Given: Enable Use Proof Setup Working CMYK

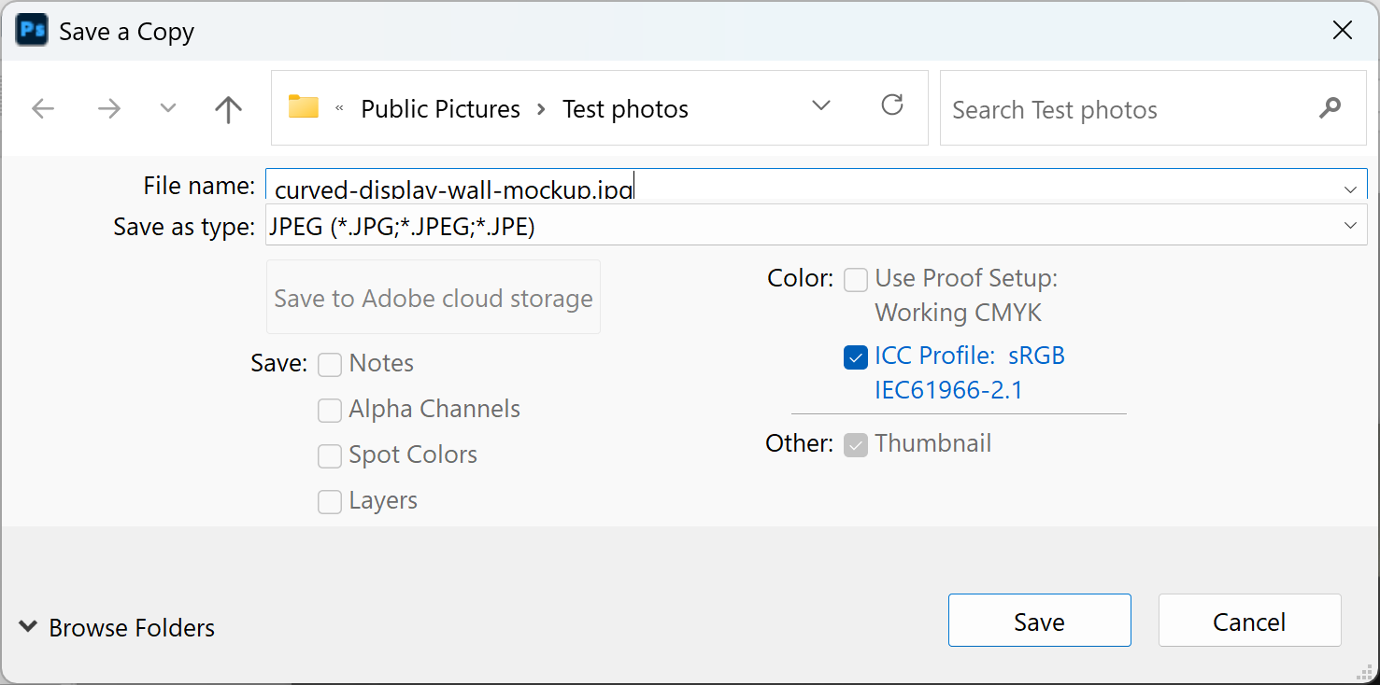Looking at the screenshot, I should (x=856, y=279).
